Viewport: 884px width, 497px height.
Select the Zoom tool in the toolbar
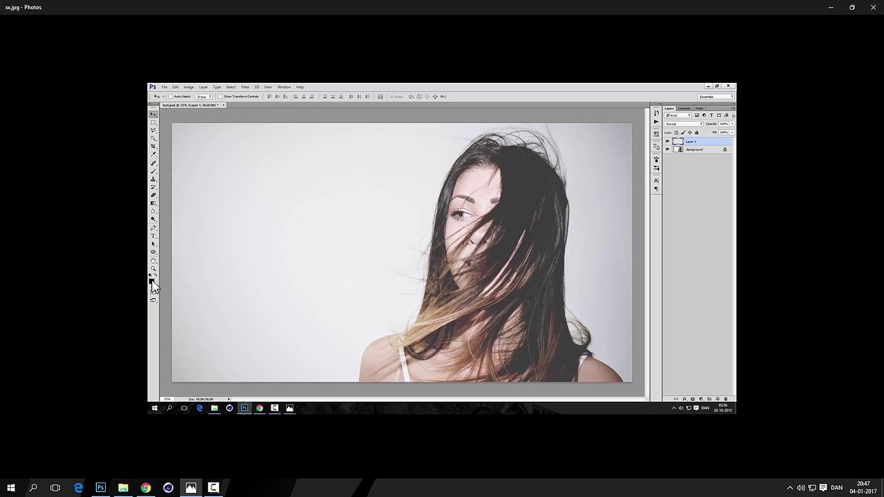[153, 269]
